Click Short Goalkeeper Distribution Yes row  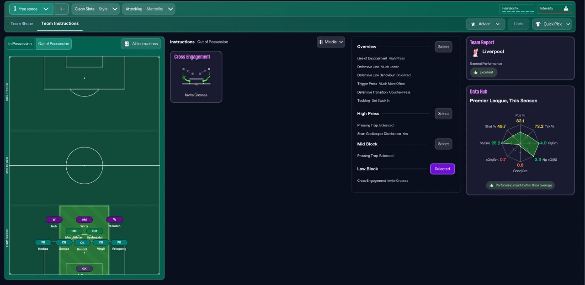coord(382,134)
